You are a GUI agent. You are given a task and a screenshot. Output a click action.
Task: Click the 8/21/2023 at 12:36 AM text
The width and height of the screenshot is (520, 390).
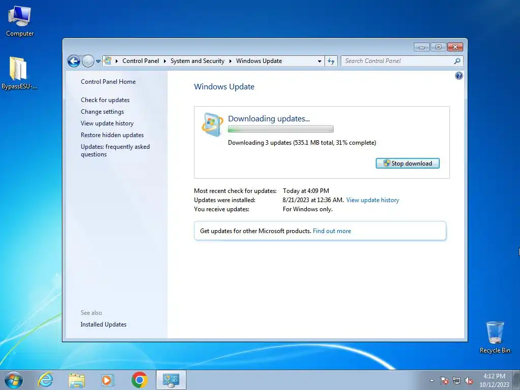coord(313,200)
